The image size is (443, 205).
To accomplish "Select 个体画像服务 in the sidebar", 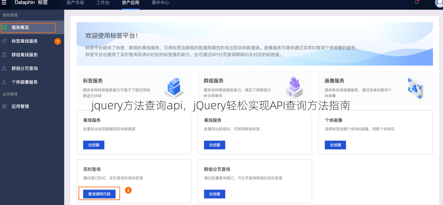I will (x=32, y=82).
